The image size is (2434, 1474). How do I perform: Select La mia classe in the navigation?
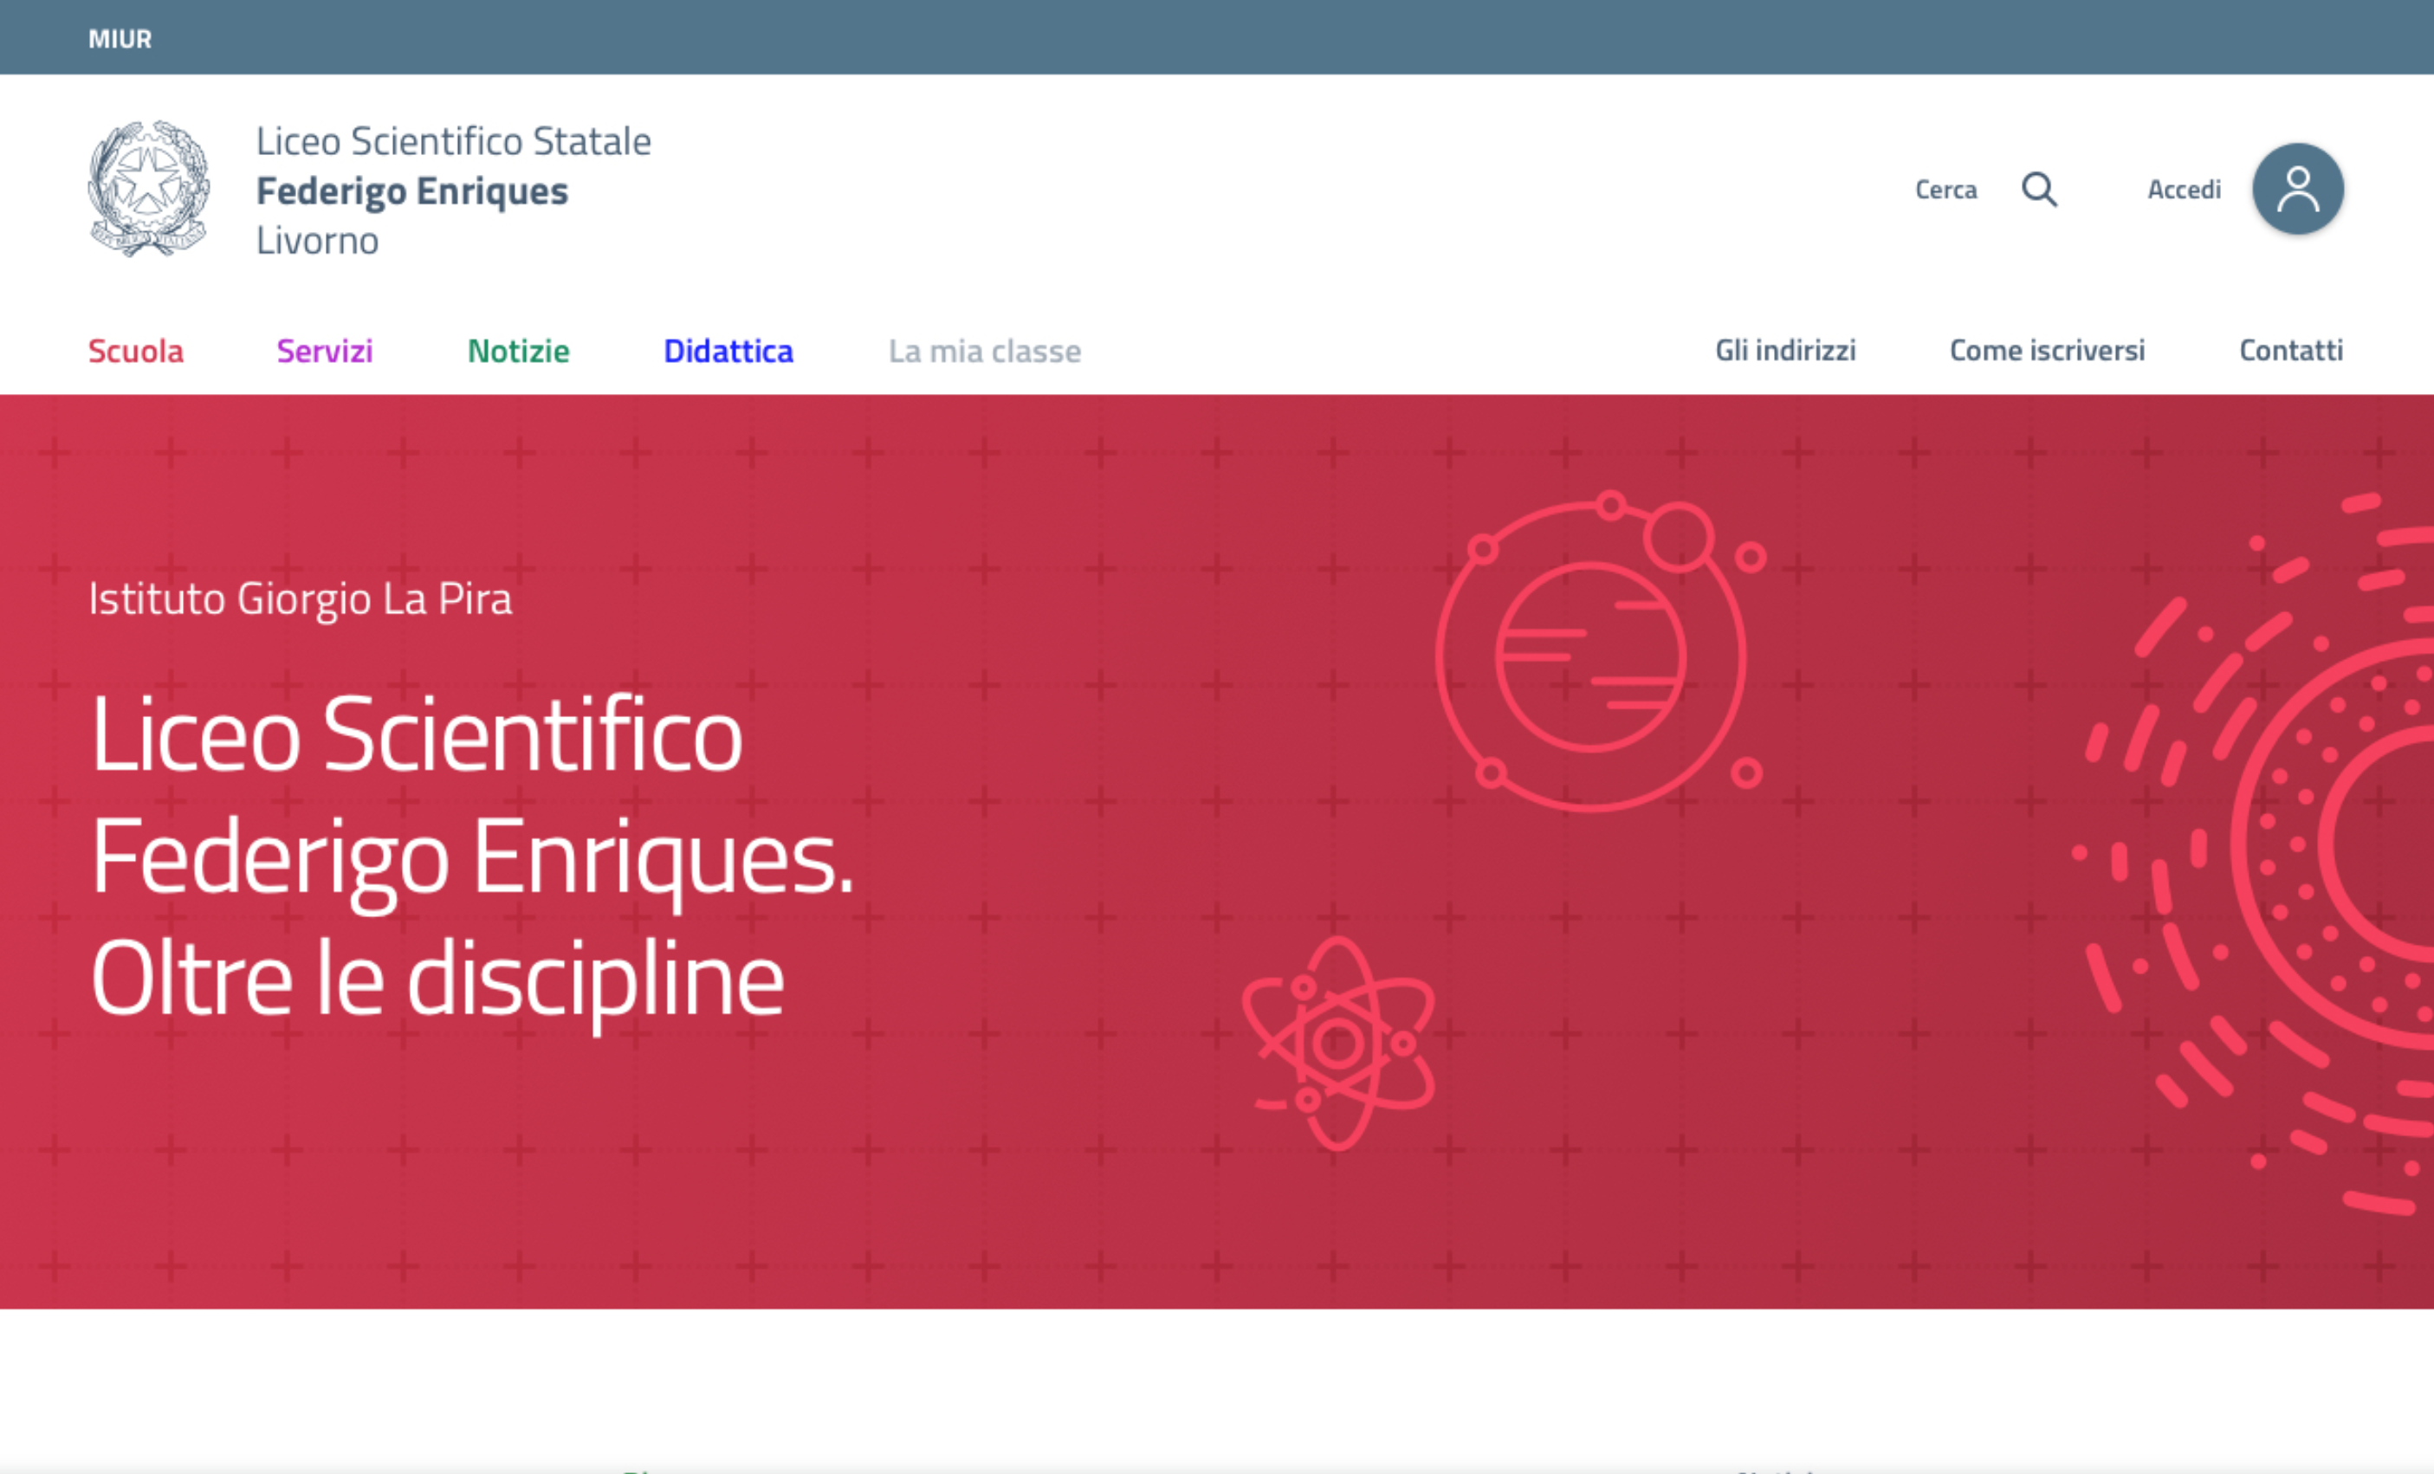[985, 351]
